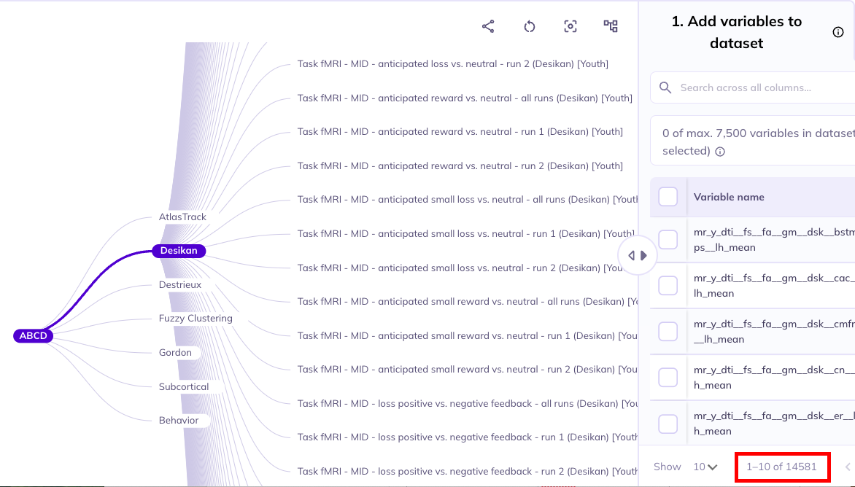Click the share graph icon
Viewport: 855px width, 487px height.
click(x=488, y=26)
